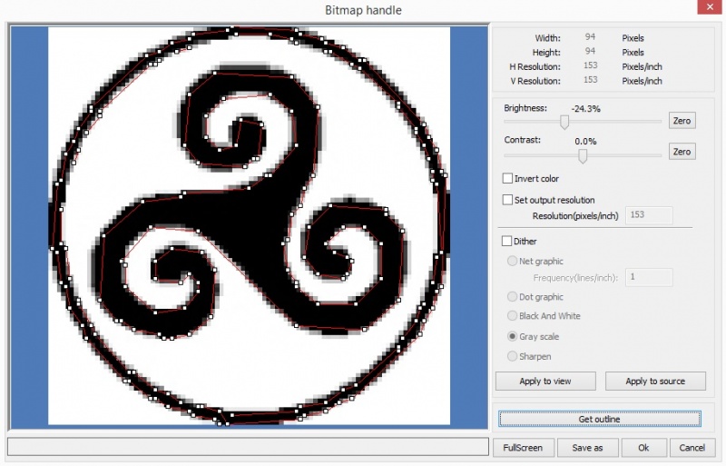Open FullScreen preview
The image size is (726, 466).
(x=523, y=448)
